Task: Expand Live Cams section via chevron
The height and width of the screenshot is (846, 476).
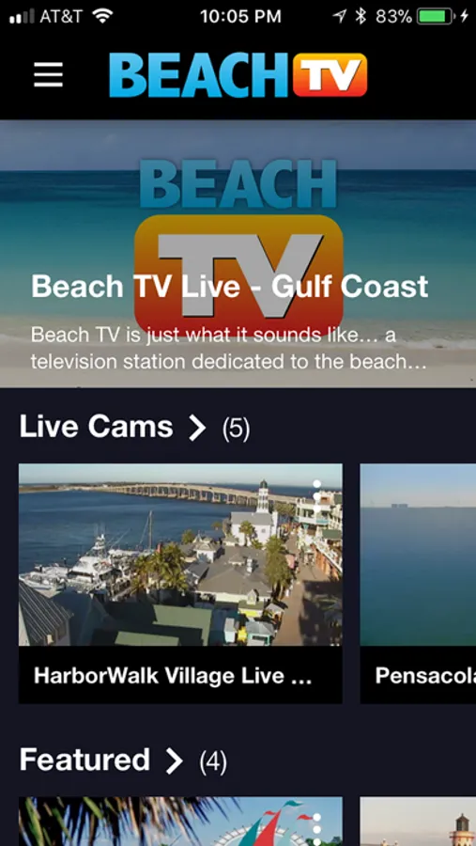Action: [197, 428]
